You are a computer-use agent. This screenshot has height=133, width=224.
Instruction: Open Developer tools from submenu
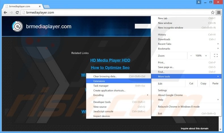[x=119, y=102]
